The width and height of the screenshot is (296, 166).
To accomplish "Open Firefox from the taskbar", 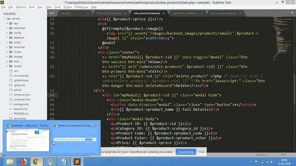I will point(24,162).
